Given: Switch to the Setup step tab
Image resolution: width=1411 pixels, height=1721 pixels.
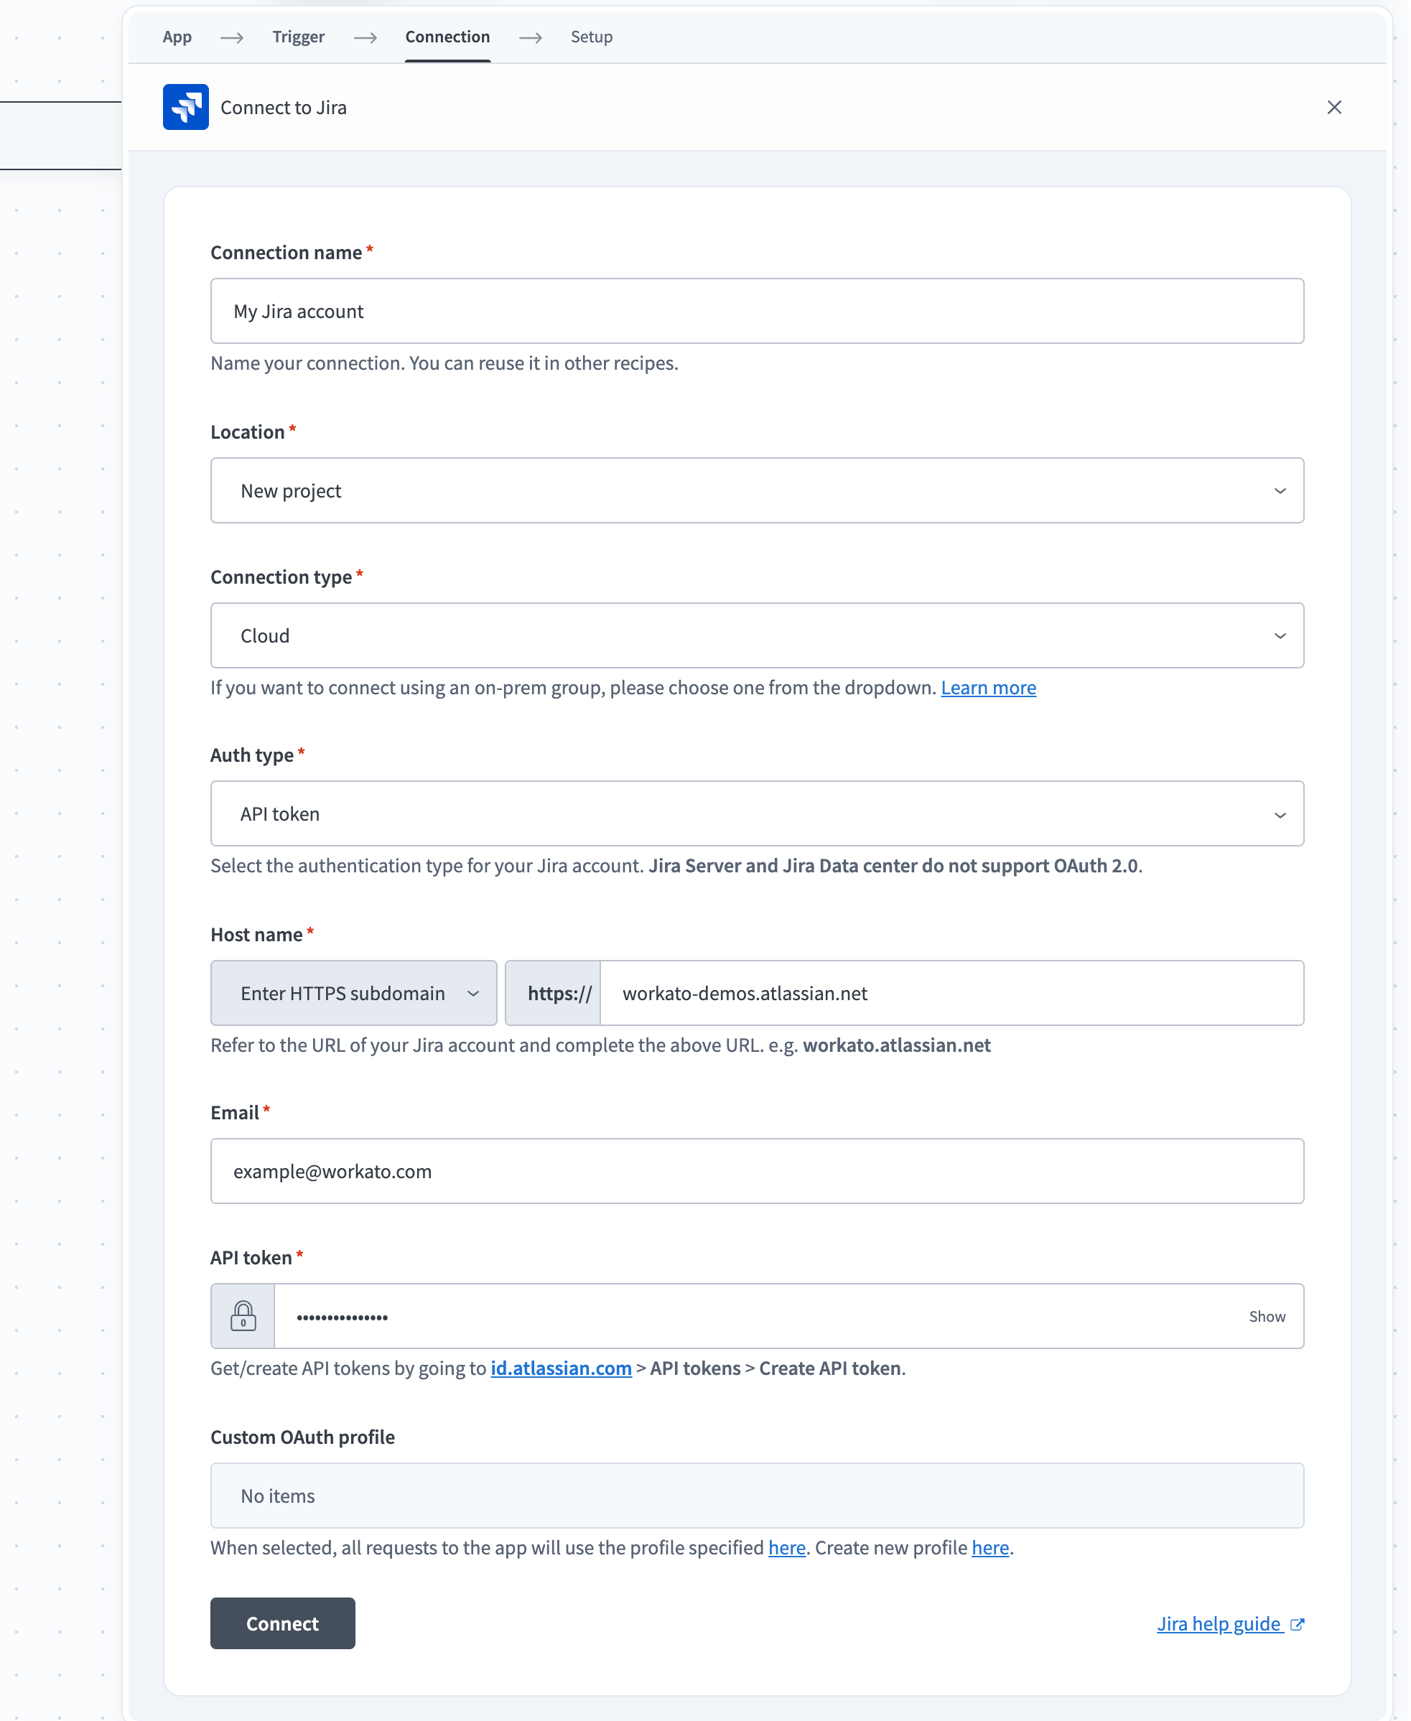Looking at the screenshot, I should pyautogui.click(x=592, y=37).
